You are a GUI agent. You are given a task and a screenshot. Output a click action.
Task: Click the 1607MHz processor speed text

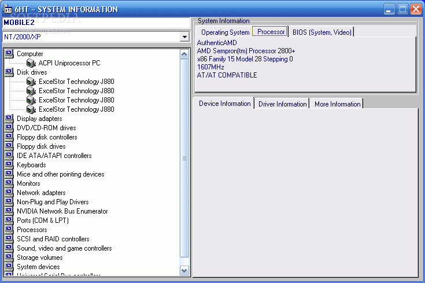tap(210, 67)
